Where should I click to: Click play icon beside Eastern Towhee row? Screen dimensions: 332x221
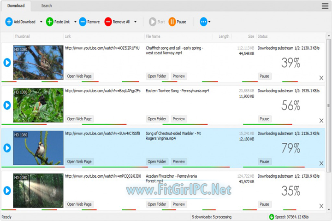pyautogui.click(x=7, y=105)
